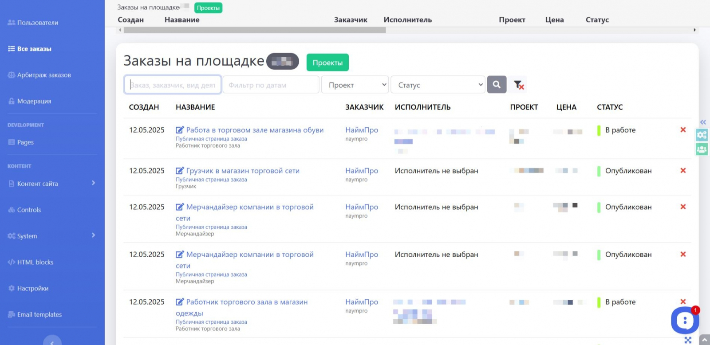This screenshot has width=710, height=345.
Task: Click date 12.05.2025 in the Грузчик row
Action: pos(146,171)
